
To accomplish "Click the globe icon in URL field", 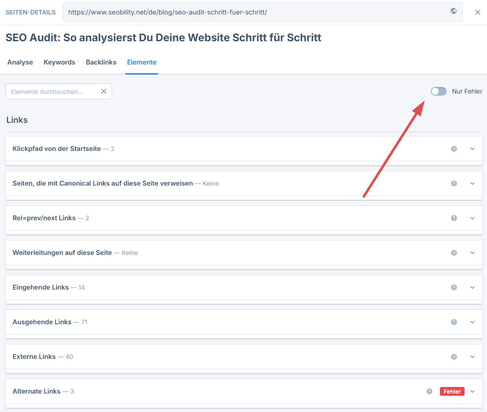I will pyautogui.click(x=454, y=11).
